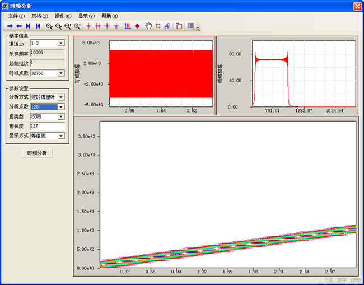Open the 文件(F) menu

[16, 16]
